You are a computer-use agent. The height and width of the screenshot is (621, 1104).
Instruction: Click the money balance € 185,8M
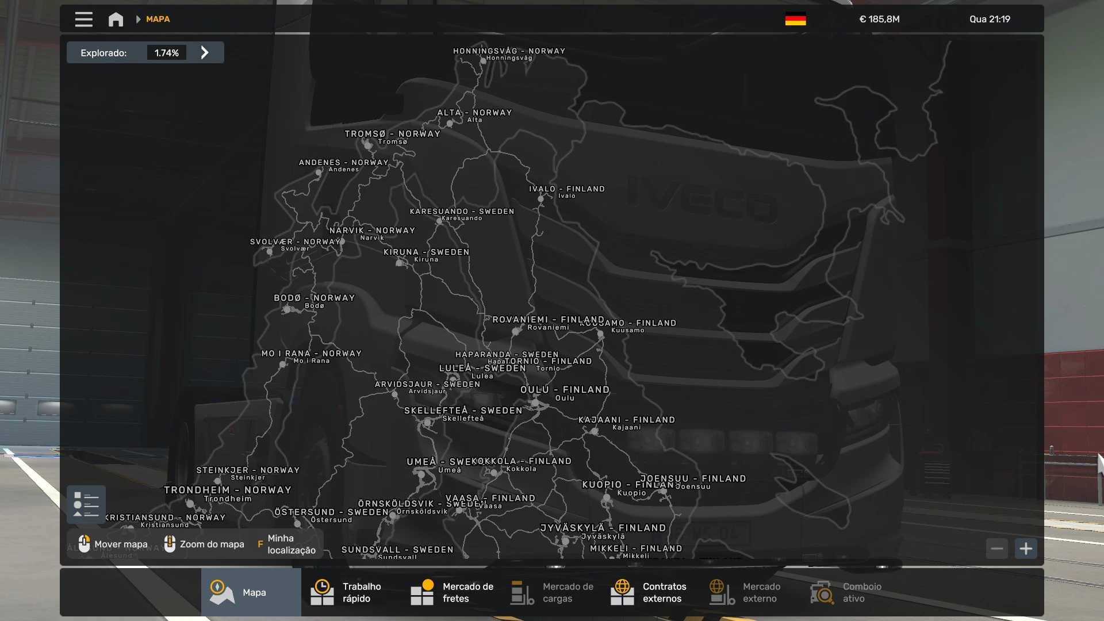coord(879,19)
